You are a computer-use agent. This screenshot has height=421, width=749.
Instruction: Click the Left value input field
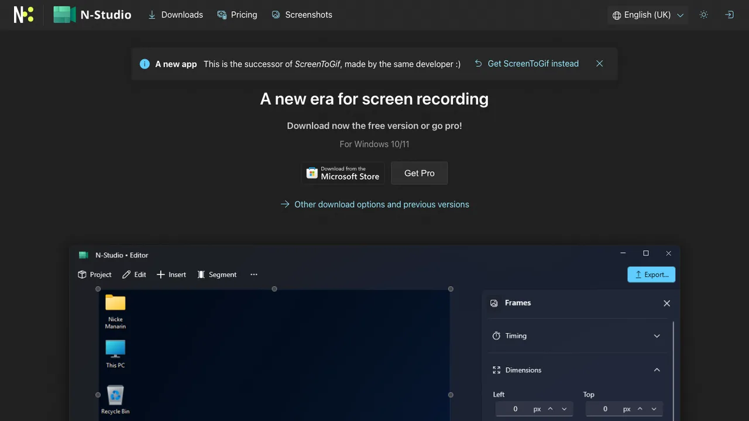coord(516,409)
